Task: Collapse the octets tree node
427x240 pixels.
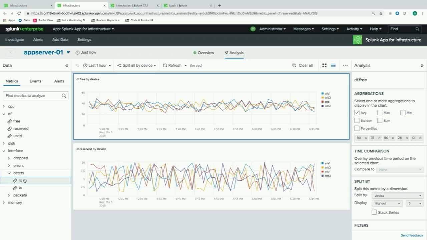Action: coord(9,173)
